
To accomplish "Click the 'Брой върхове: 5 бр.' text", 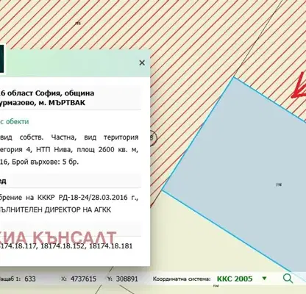I will (45, 162).
